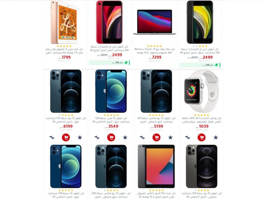265x199 pixels.
Task: Add iPhone 12 Pro Max 5199 to cart
Action: pos(156,137)
